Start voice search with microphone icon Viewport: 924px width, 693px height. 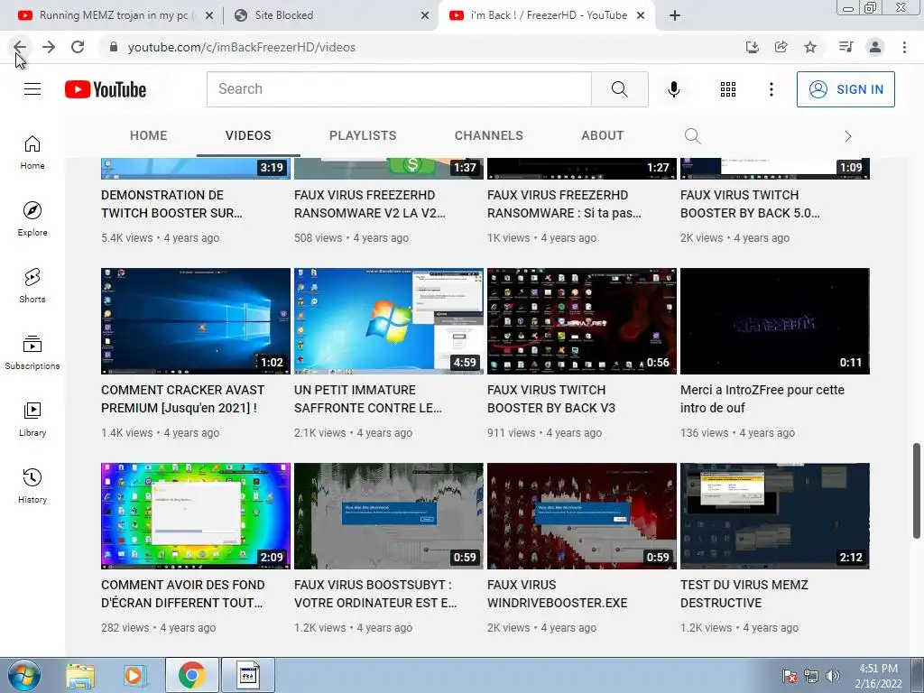coord(673,89)
